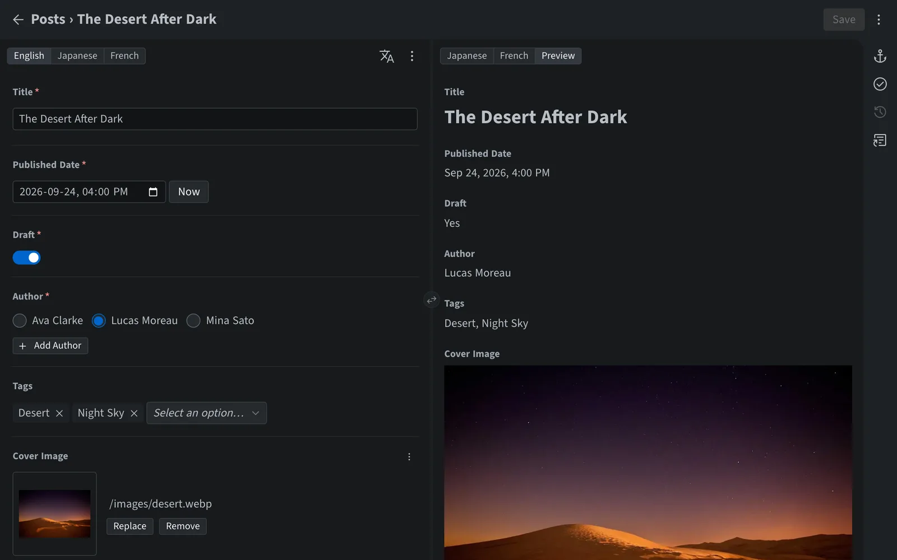Toggle the Draft switch off
Screen dimensions: 897x560
tap(26, 258)
